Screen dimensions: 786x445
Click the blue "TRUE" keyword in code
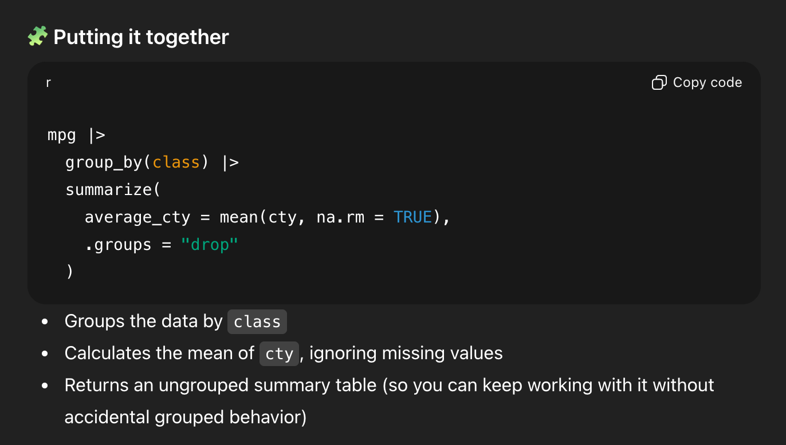[x=412, y=217]
